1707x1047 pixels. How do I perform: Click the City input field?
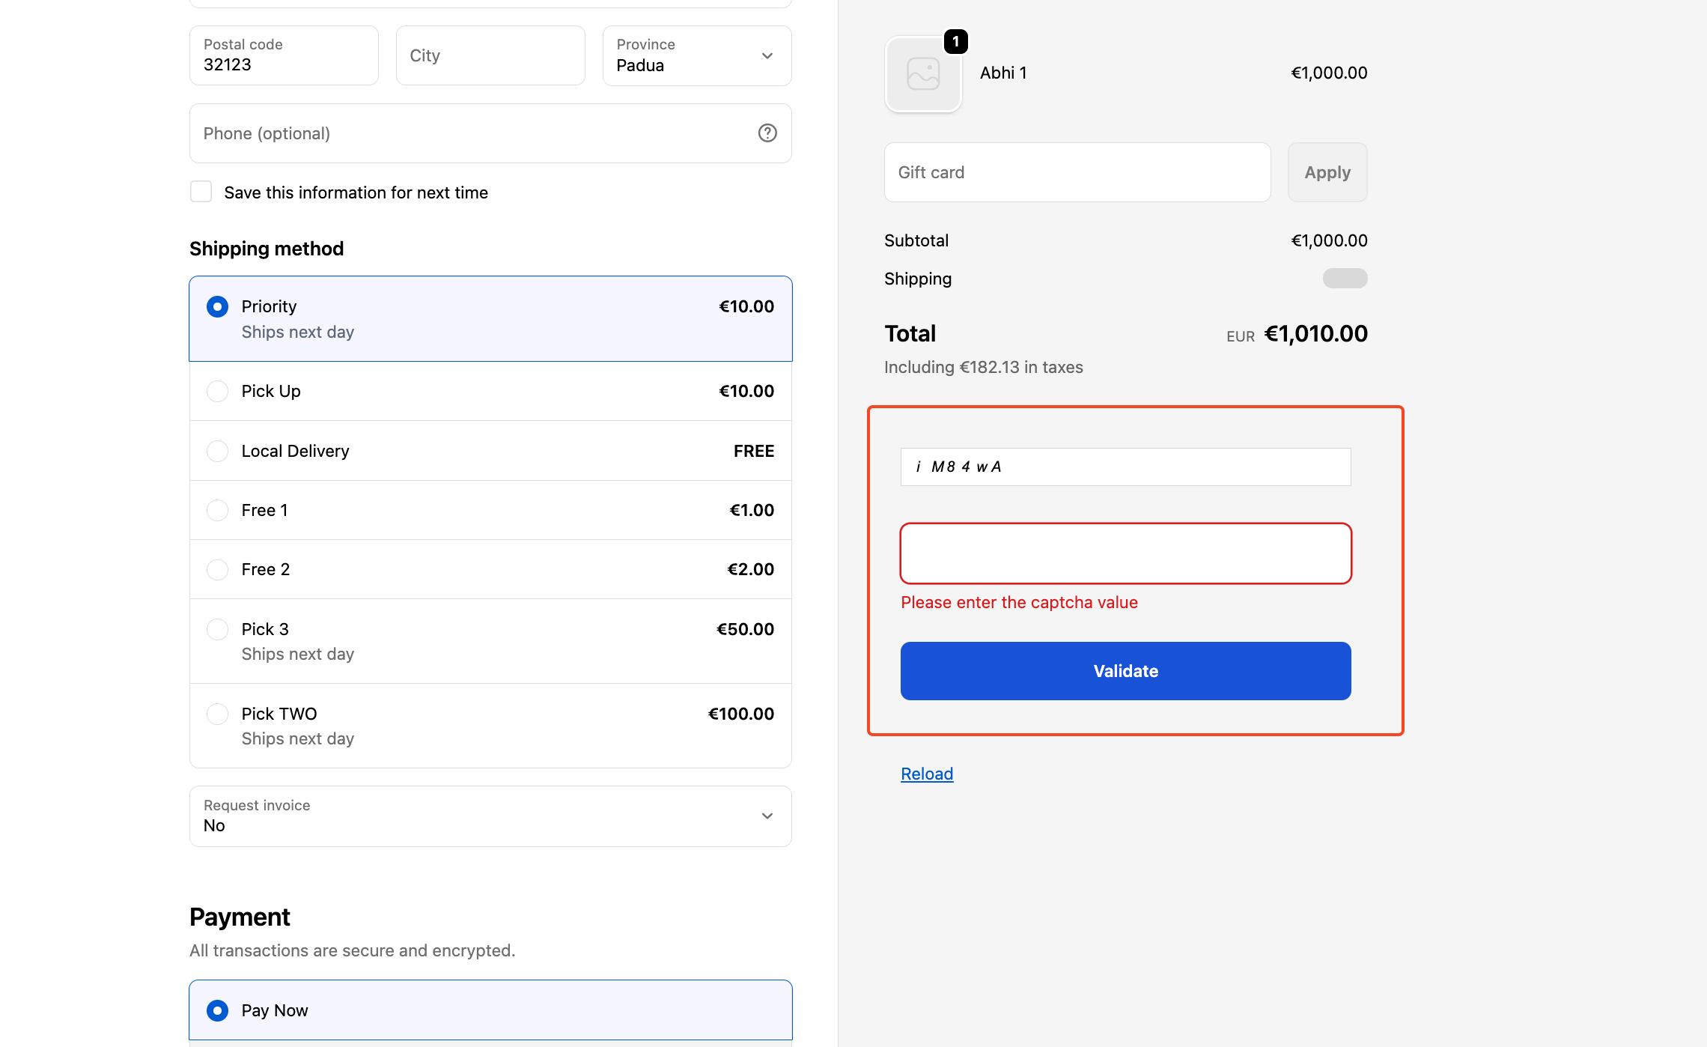click(x=490, y=56)
